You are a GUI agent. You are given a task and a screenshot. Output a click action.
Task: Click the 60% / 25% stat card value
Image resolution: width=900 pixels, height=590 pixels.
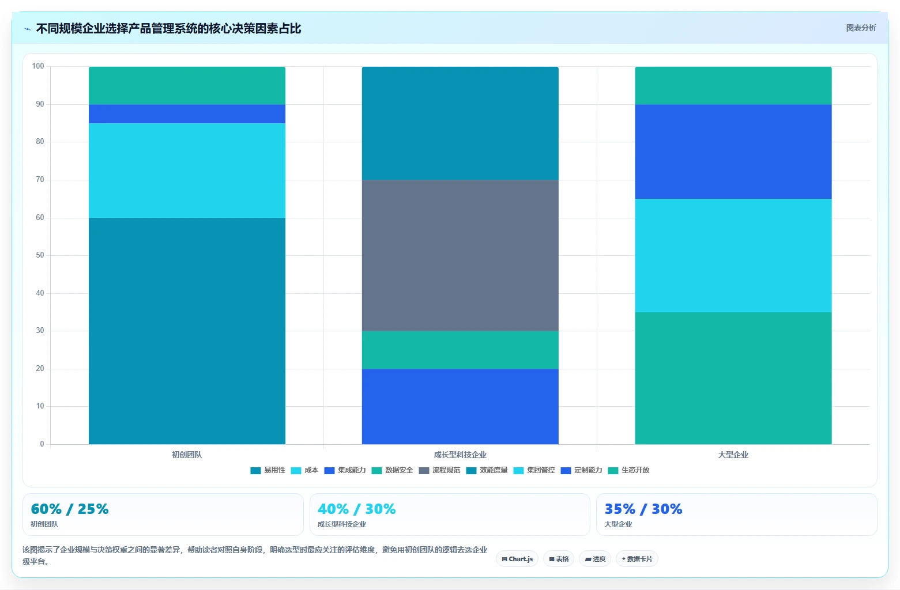(x=70, y=509)
